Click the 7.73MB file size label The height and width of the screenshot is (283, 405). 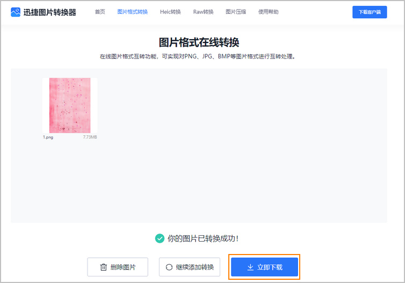click(90, 137)
